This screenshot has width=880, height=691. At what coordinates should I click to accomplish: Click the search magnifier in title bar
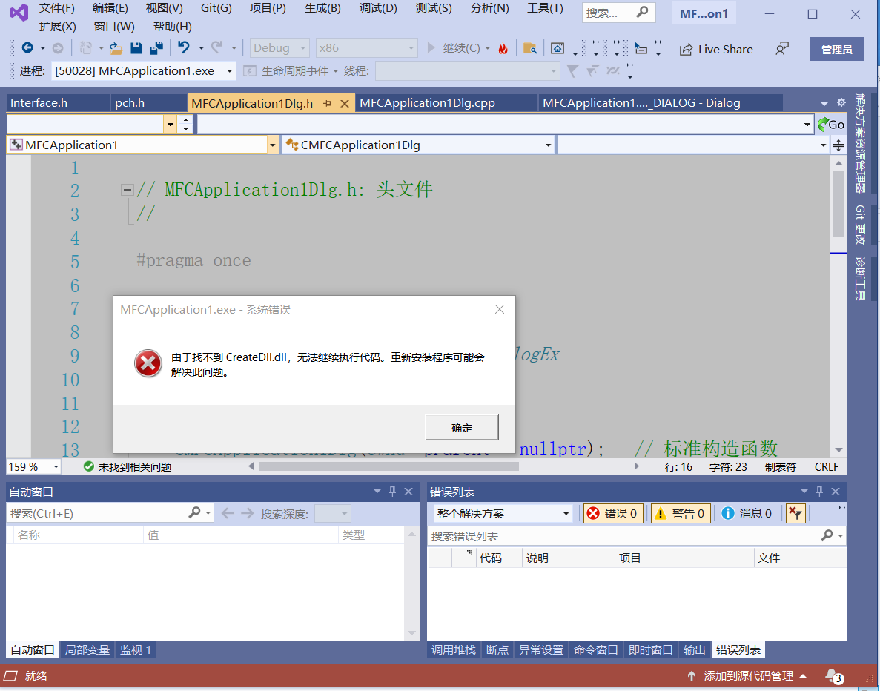click(642, 12)
